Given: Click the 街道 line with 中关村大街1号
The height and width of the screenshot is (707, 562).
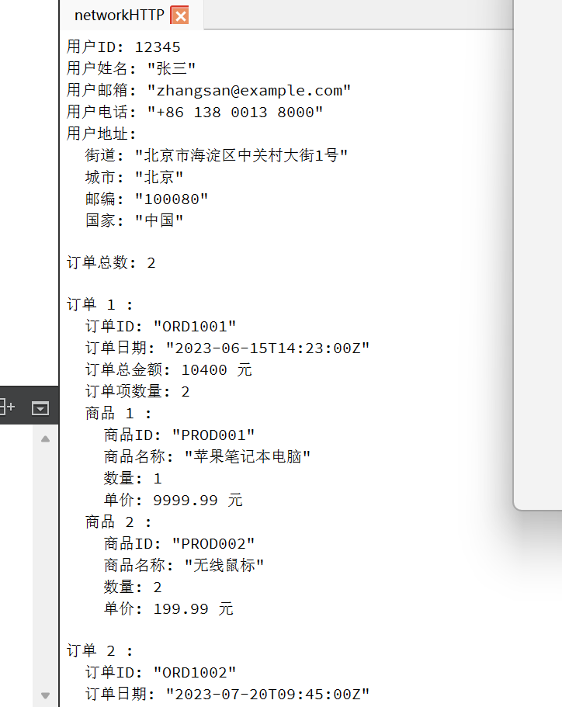Looking at the screenshot, I should point(217,155).
